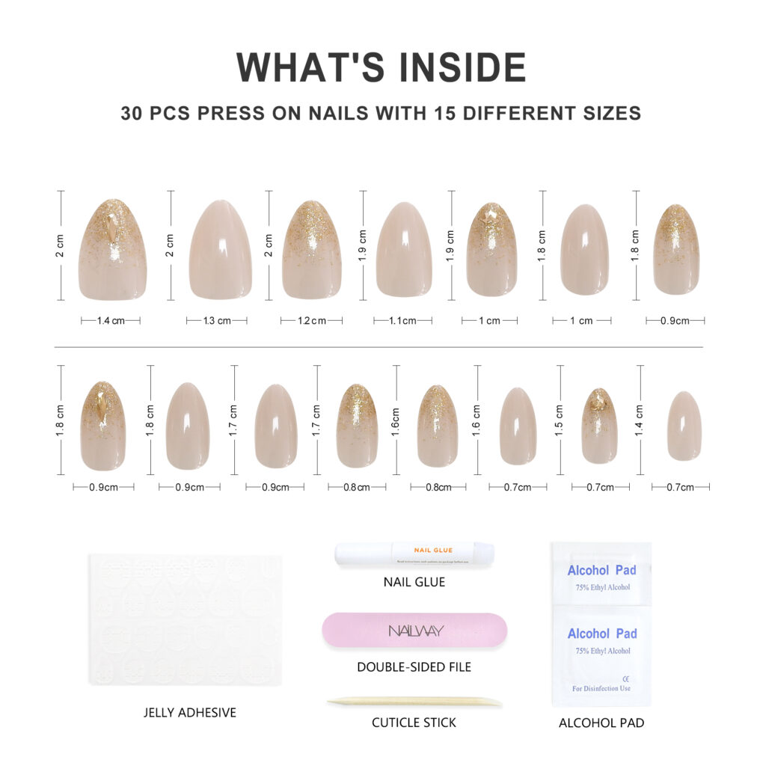Click the WHAT'S INSIDE heading
Viewport: 766px width, 766px height.
(x=382, y=67)
